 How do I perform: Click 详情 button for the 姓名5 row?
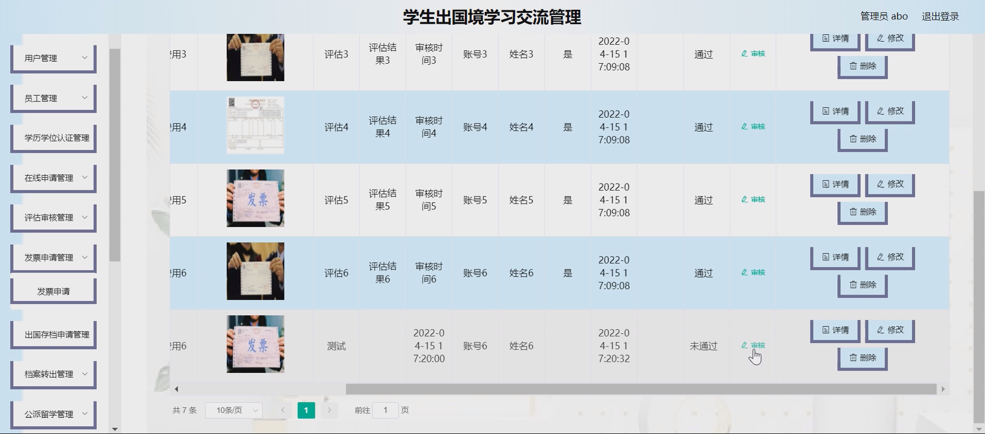pyautogui.click(x=835, y=184)
